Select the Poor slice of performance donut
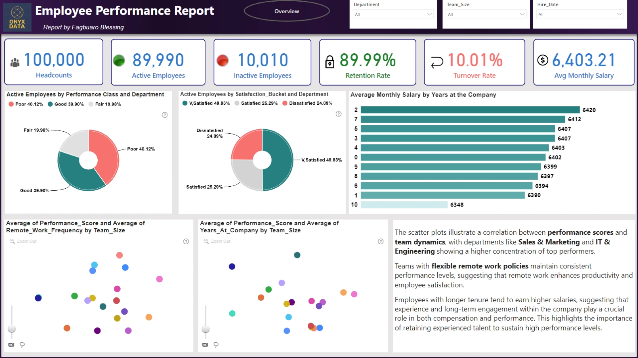This screenshot has height=358, width=638. tap(106, 152)
